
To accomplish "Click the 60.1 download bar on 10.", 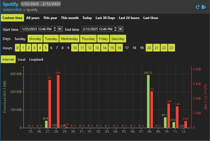I will pyautogui.click(x=165, y=123).
